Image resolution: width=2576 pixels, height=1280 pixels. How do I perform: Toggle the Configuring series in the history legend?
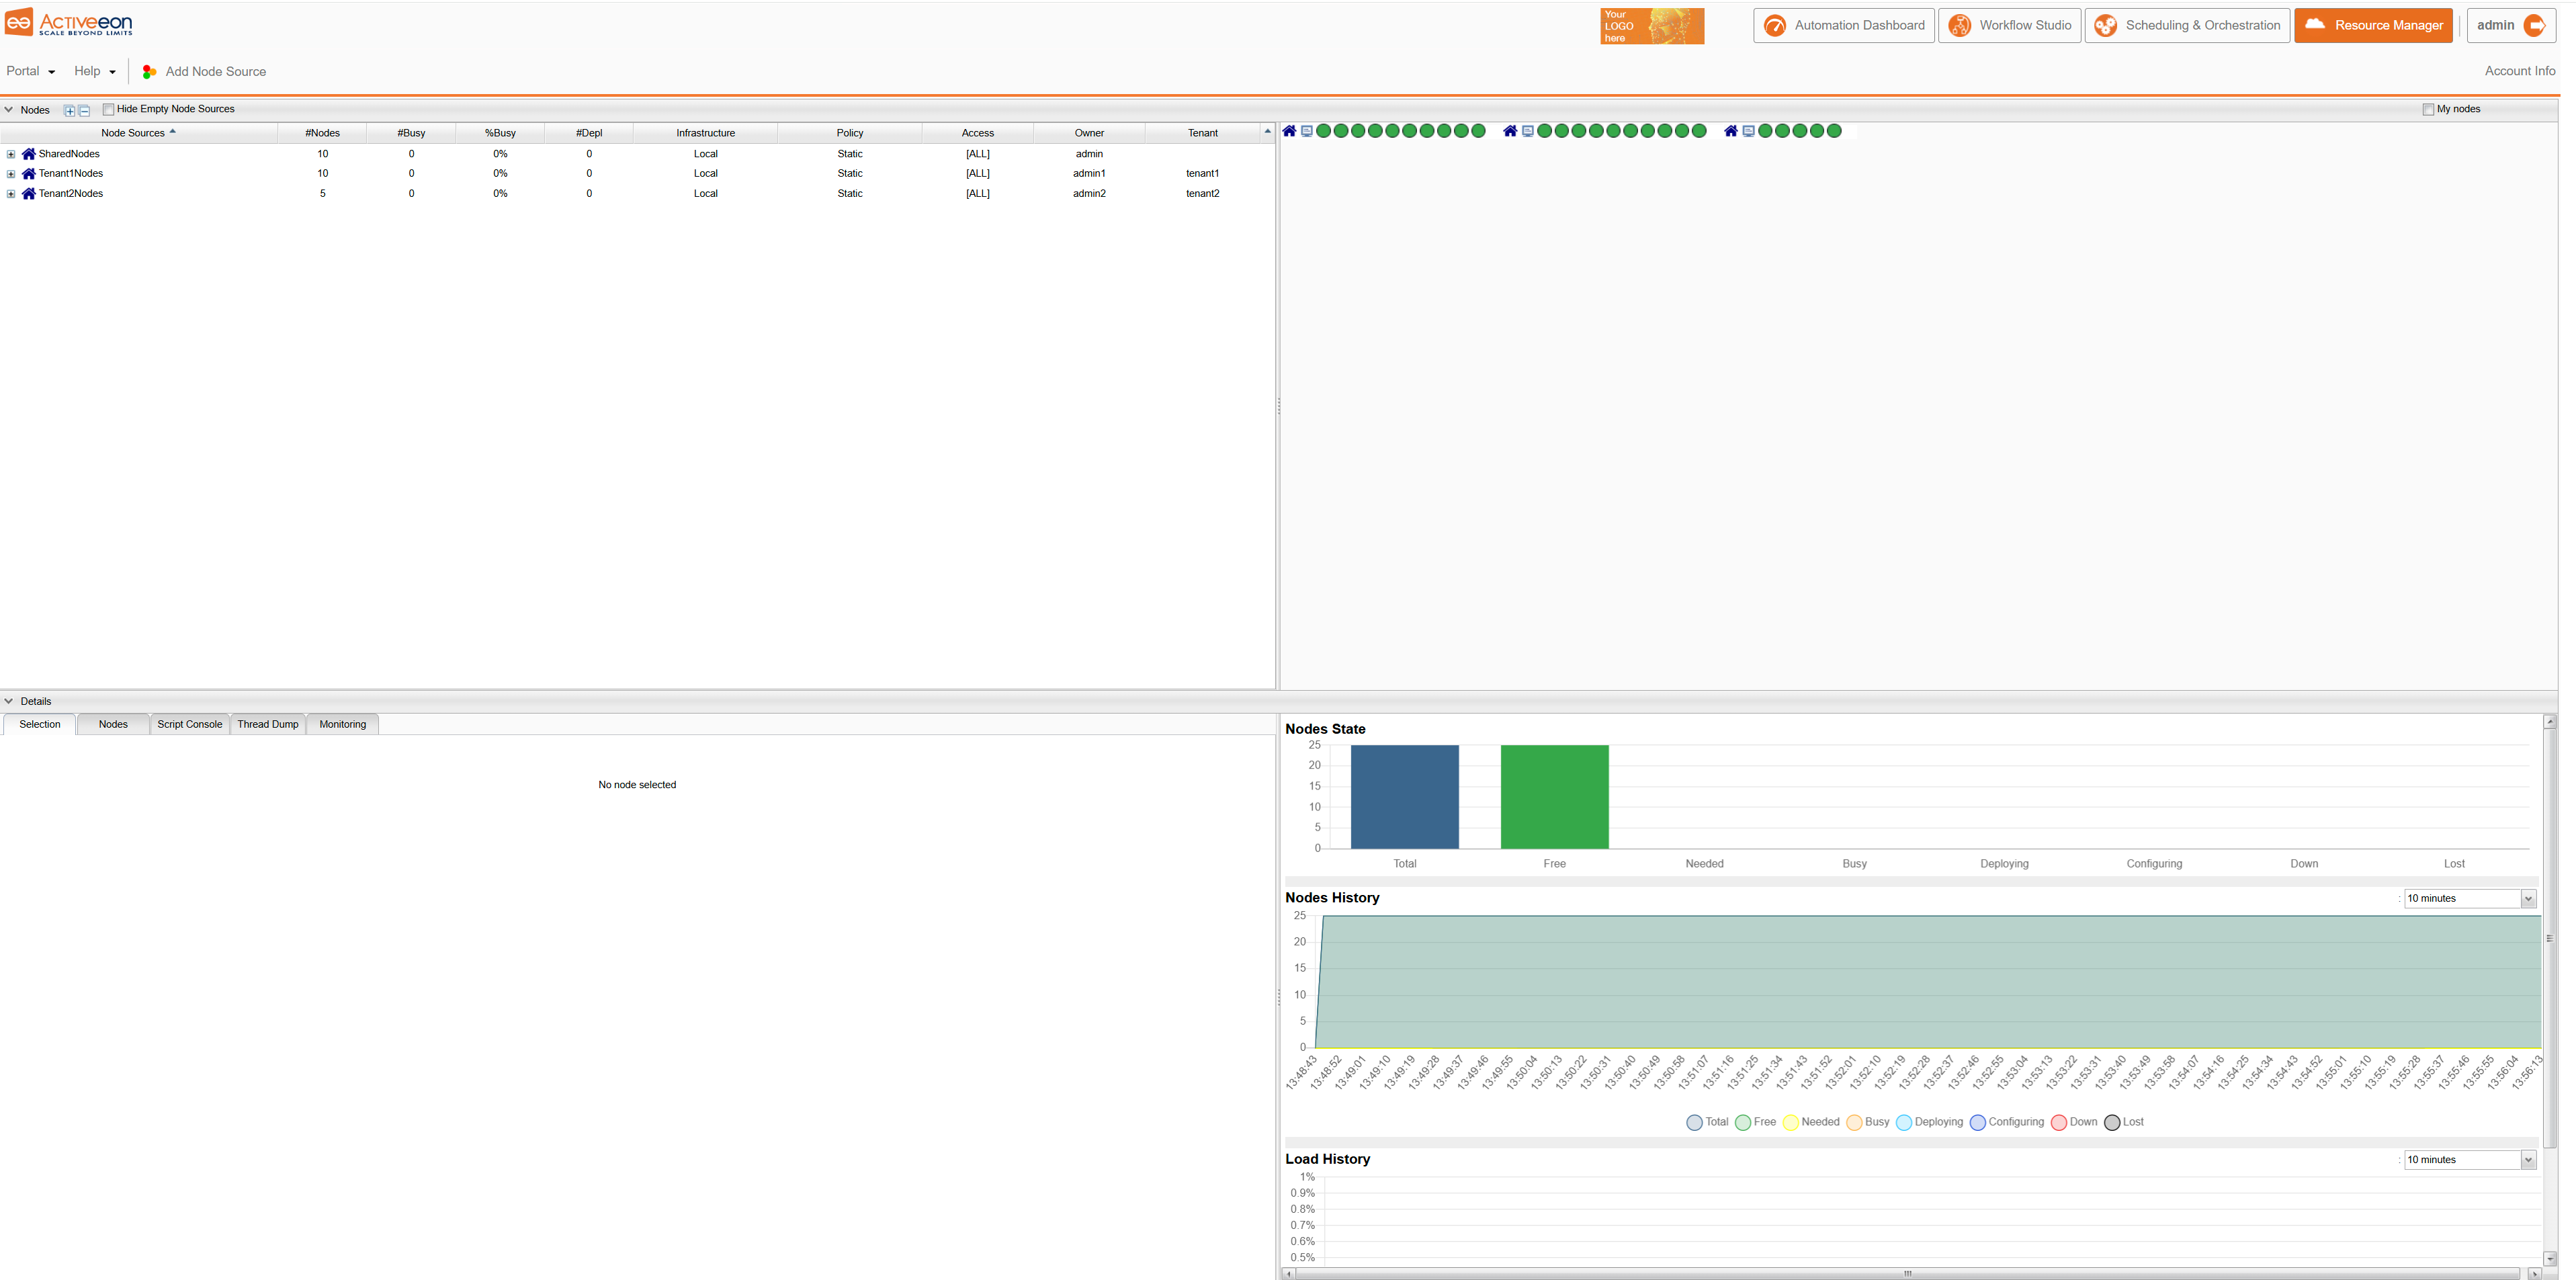coord(2007,1123)
